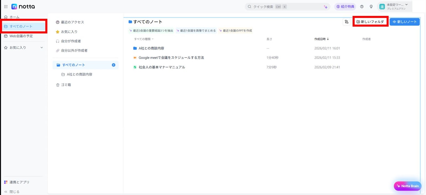Viewport: 426px width, 195px height.
Task: Click the クイック検索 search field
Action: 287,7
